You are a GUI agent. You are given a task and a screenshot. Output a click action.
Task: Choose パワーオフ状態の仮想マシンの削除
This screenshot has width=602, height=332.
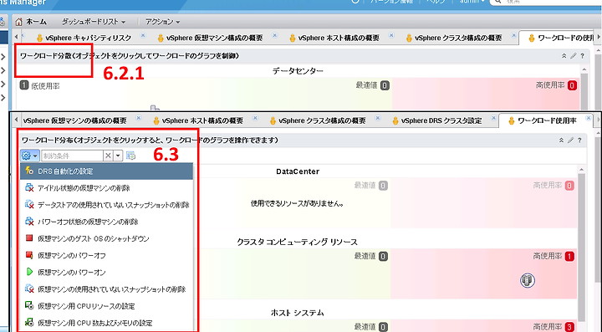pyautogui.click(x=107, y=222)
